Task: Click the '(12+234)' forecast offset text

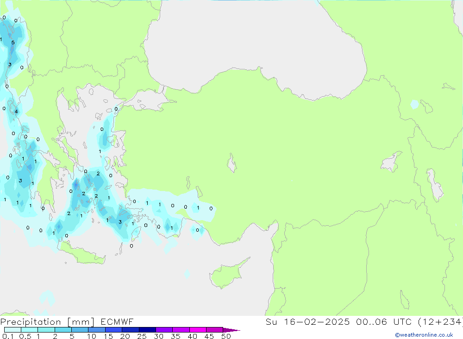Action: 440,321
